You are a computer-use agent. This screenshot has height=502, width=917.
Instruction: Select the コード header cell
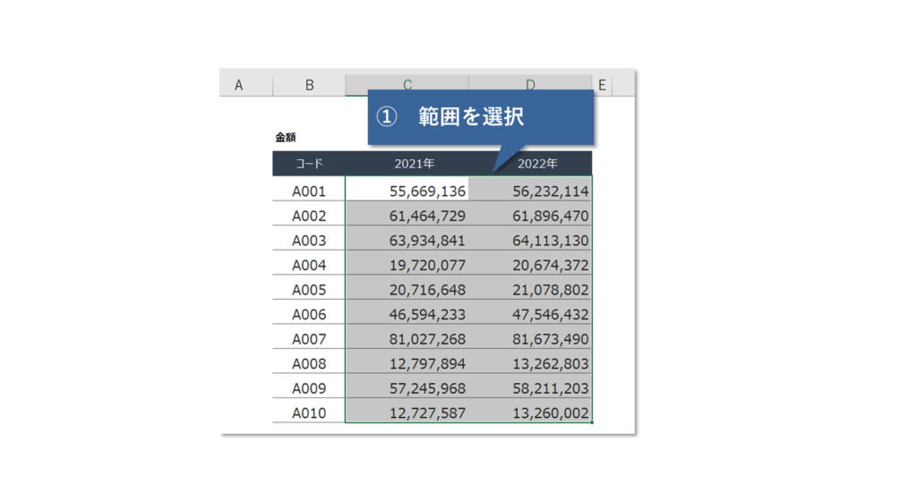pos(309,164)
